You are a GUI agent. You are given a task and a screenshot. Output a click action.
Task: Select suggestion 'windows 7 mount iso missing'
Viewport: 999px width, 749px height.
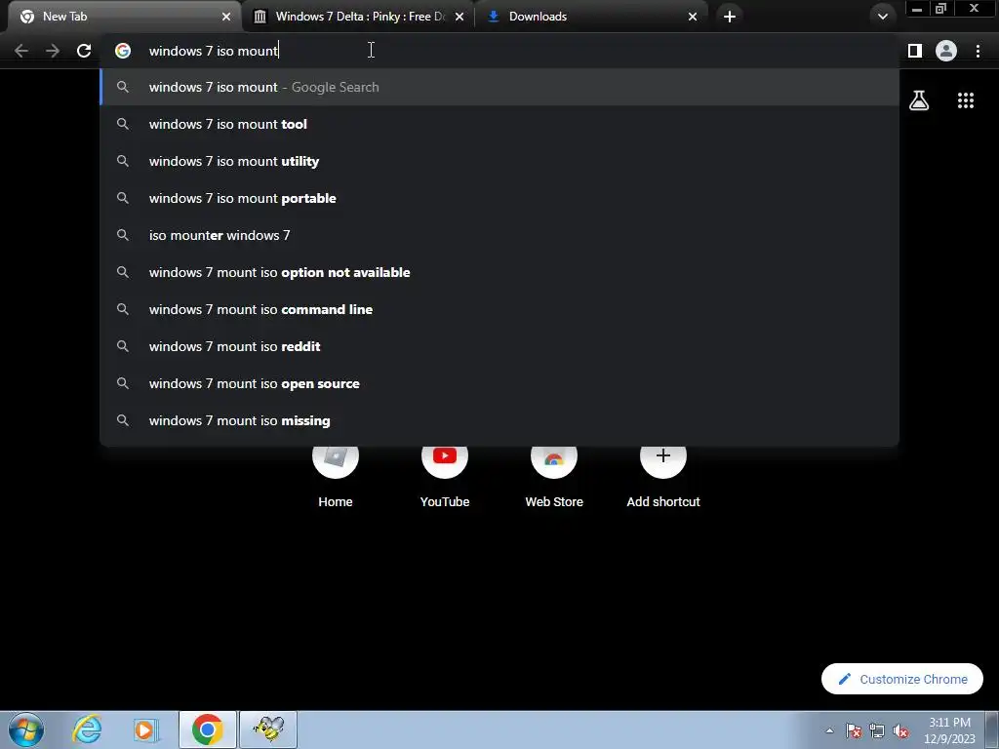pos(499,420)
